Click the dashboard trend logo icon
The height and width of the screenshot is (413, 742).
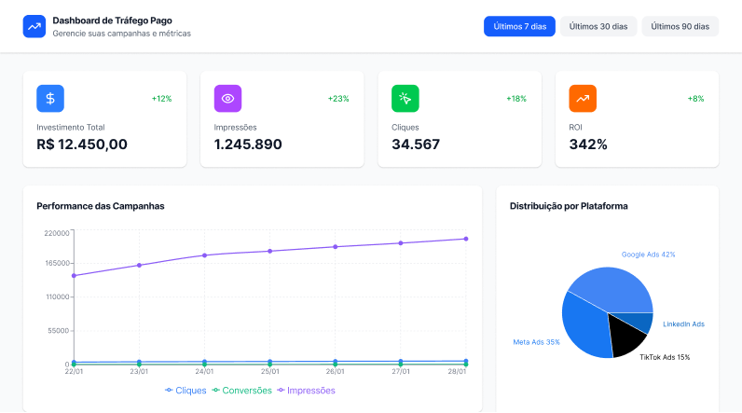pos(34,26)
